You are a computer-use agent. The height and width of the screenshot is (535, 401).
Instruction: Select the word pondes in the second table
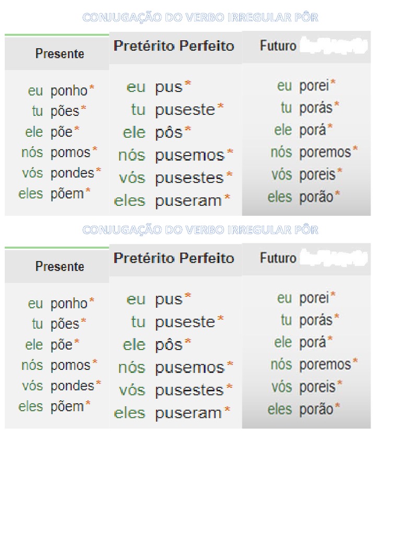pyautogui.click(x=72, y=386)
